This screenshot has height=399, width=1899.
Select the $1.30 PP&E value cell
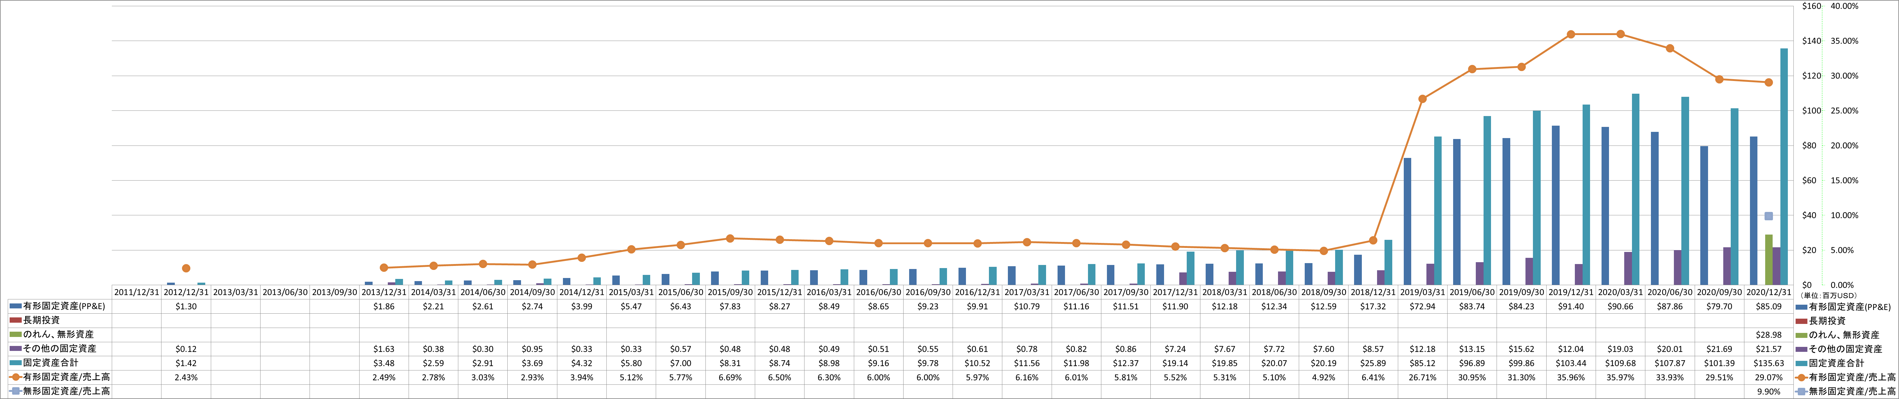pos(186,306)
